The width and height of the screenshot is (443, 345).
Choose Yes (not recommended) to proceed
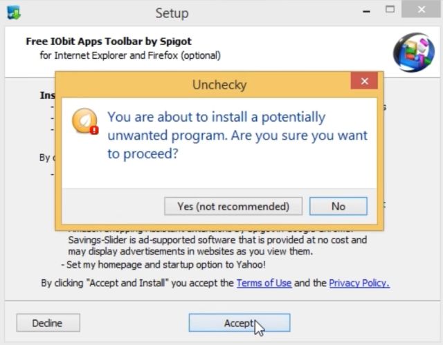tap(233, 206)
